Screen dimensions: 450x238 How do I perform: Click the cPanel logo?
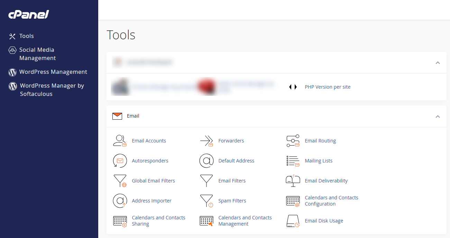(x=29, y=14)
